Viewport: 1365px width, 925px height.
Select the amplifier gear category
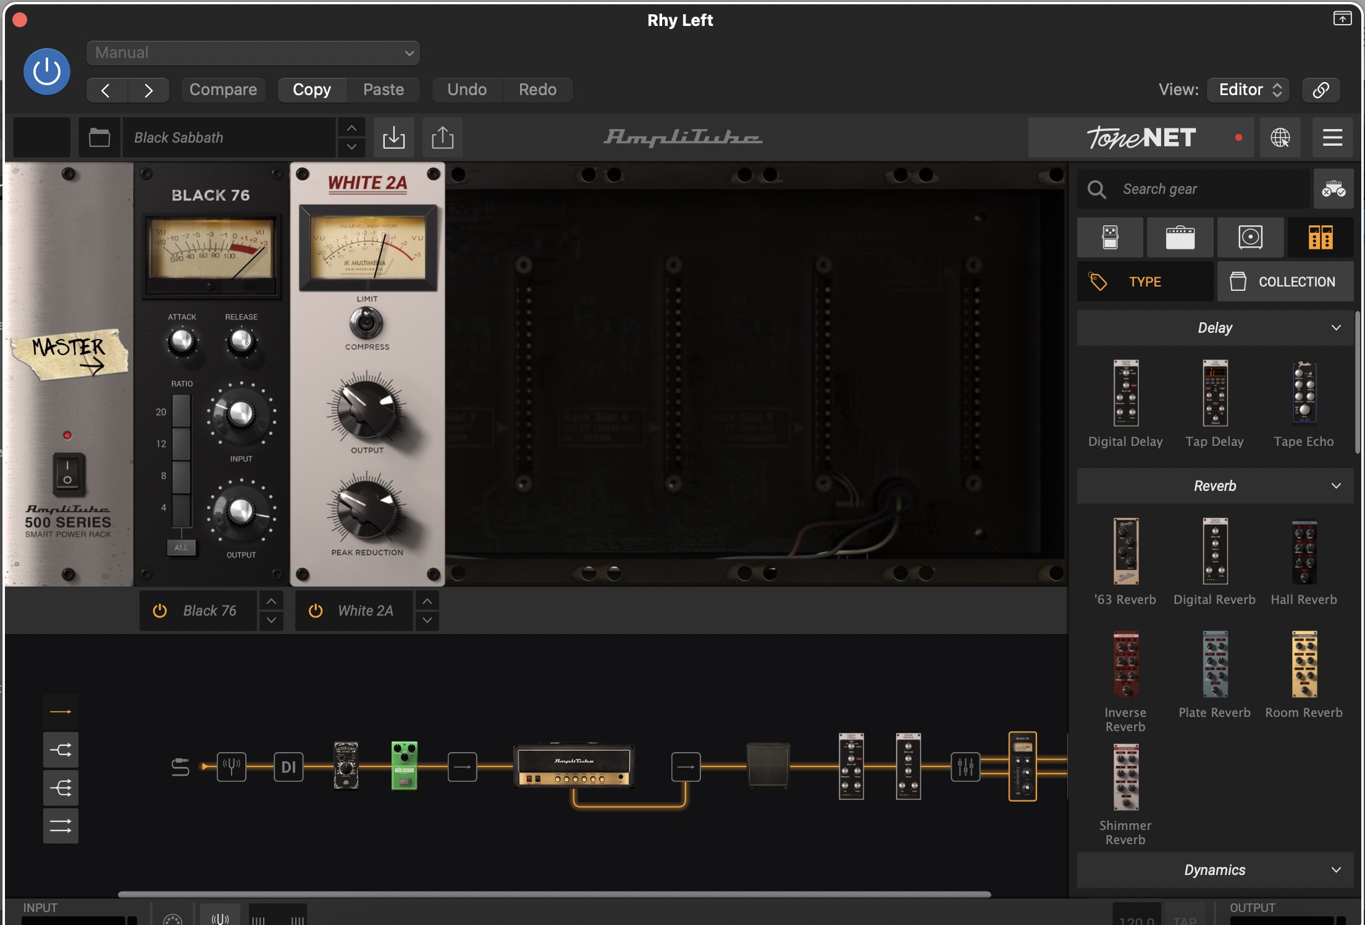point(1180,238)
